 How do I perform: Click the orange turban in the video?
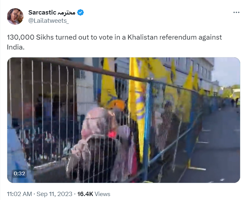(x=116, y=105)
